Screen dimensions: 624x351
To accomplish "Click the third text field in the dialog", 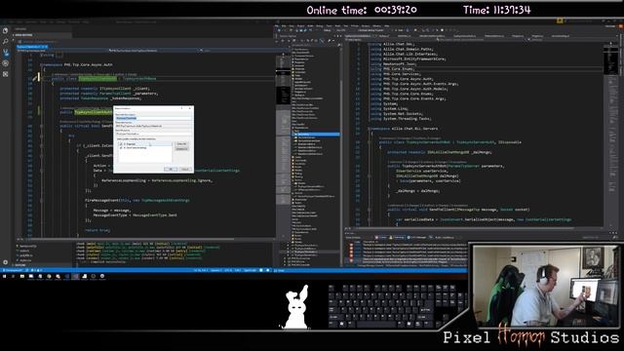I will (x=153, y=134).
